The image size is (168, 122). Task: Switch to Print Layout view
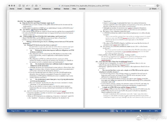coord(113,111)
